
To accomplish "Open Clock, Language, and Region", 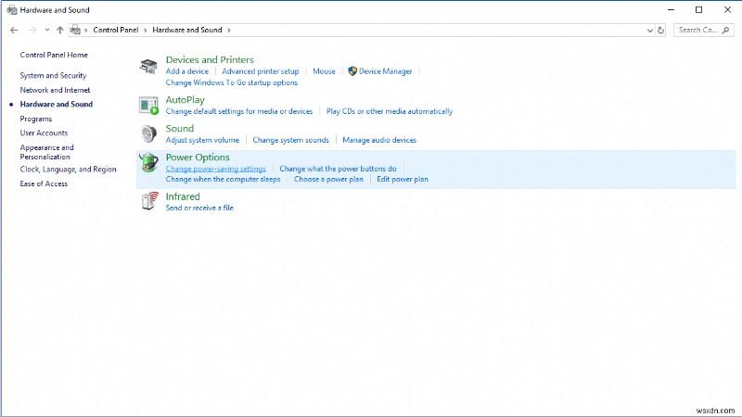I will pyautogui.click(x=68, y=170).
